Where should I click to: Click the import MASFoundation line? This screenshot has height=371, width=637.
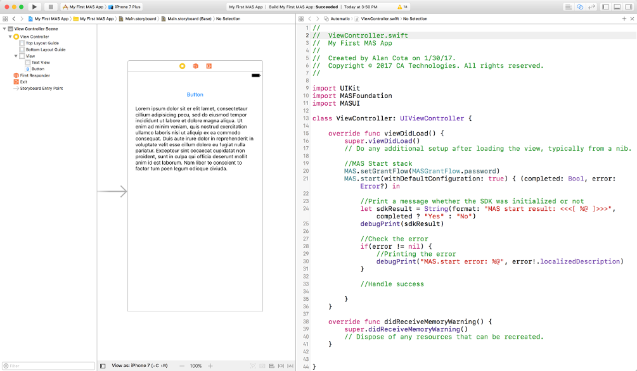pyautogui.click(x=352, y=96)
